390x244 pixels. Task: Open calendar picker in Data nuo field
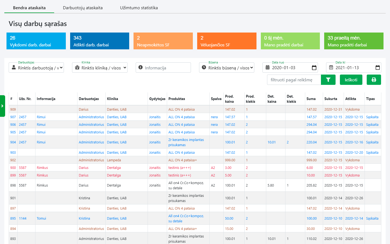click(x=314, y=68)
